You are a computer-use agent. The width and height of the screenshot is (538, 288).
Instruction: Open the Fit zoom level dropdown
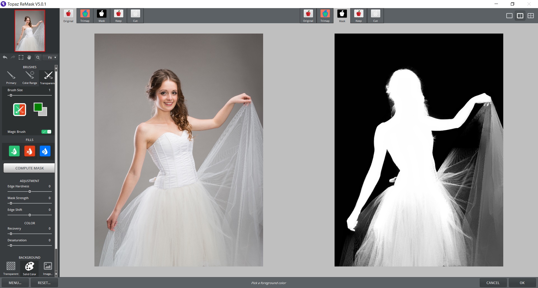tap(50, 57)
